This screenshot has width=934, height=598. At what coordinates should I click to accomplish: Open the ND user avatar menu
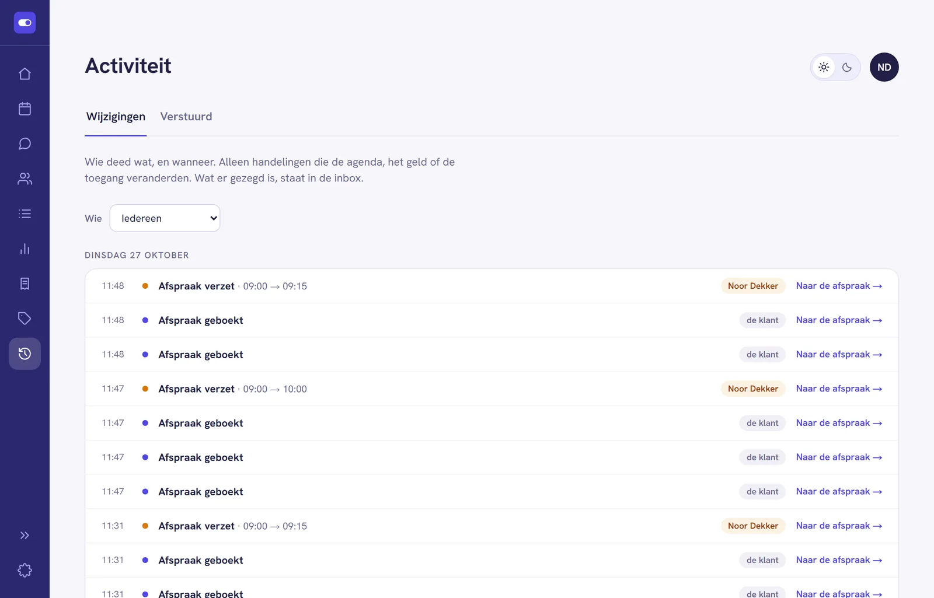pos(884,67)
